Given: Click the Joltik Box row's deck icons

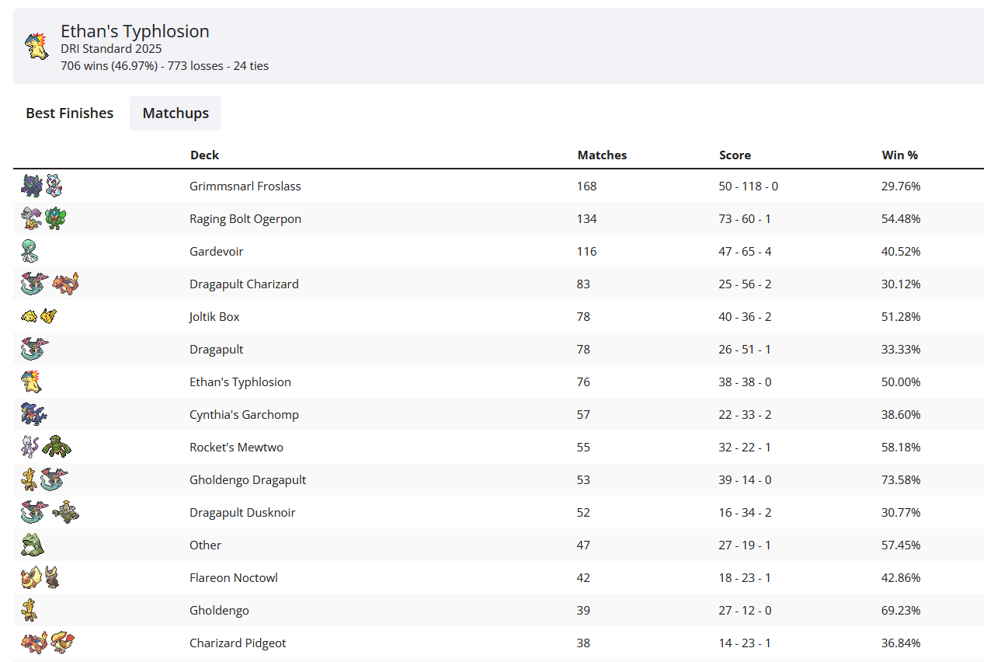Looking at the screenshot, I should (x=39, y=316).
